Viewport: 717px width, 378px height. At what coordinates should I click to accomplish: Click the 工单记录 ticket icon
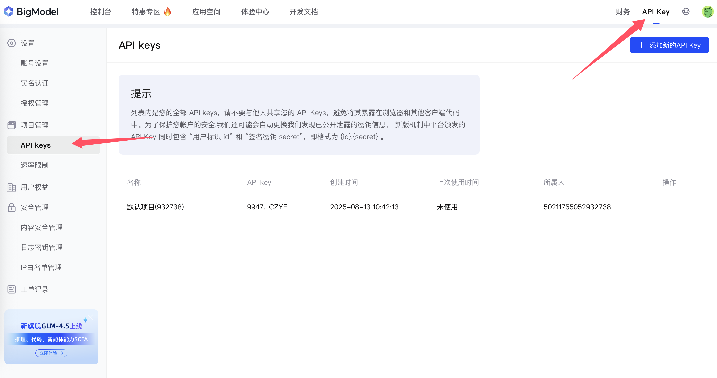coord(12,289)
